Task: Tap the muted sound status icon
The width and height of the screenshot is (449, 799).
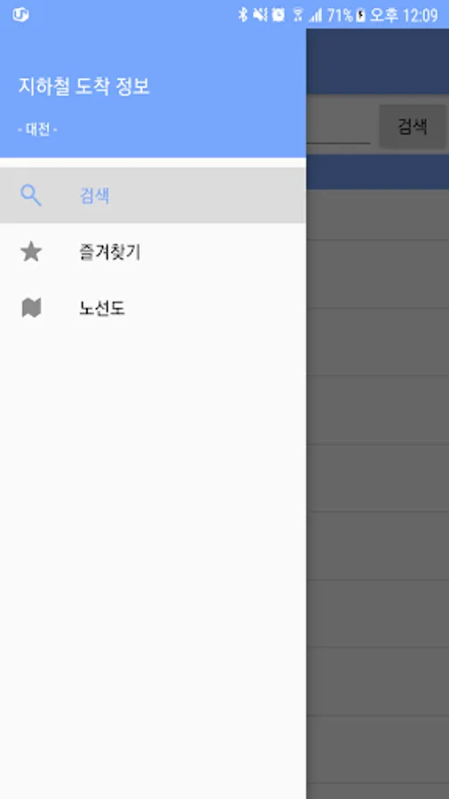Action: click(x=260, y=15)
